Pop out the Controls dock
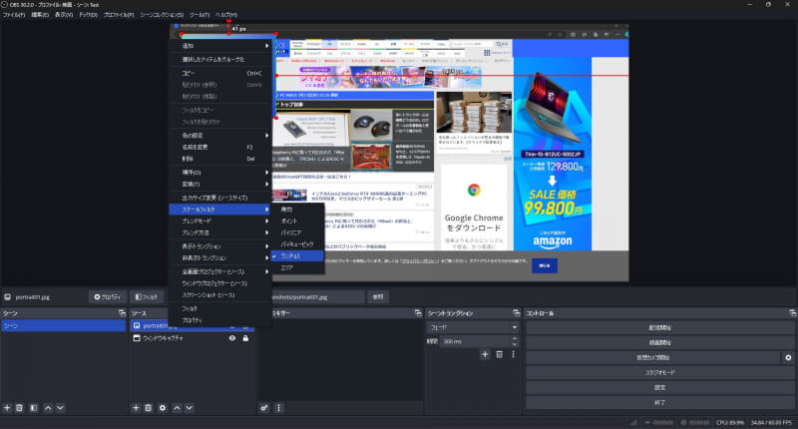Screen dimensions: 798x429 pyautogui.click(x=792, y=313)
